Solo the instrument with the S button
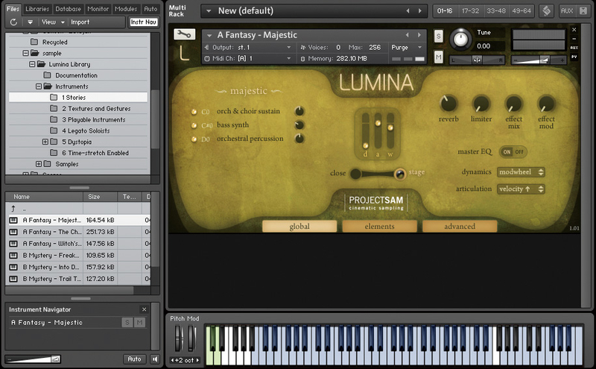Viewport: 596px width, 369px height. [439, 37]
